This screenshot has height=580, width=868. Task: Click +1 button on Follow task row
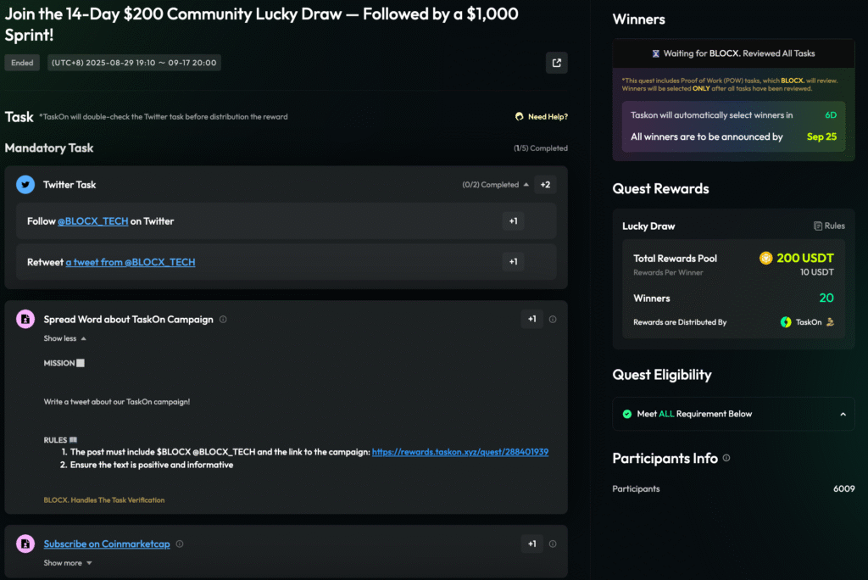513,221
